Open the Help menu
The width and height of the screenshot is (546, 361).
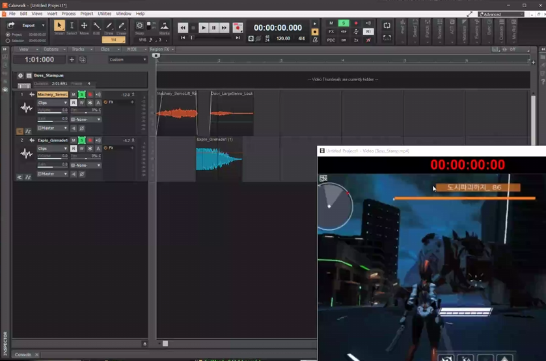click(141, 14)
